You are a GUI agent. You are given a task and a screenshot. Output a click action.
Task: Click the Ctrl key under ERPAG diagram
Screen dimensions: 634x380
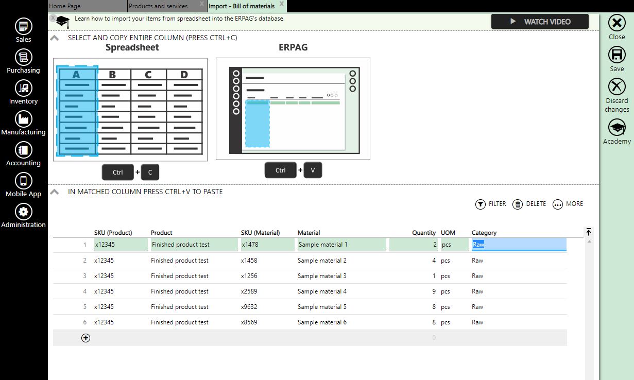(281, 170)
